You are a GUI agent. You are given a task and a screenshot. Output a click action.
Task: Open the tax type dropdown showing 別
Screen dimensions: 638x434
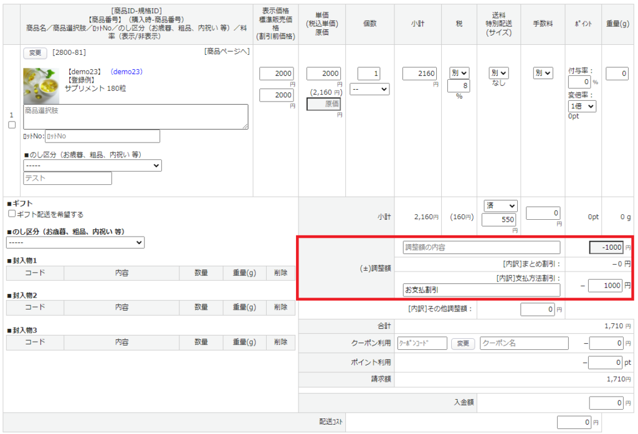[x=459, y=73]
